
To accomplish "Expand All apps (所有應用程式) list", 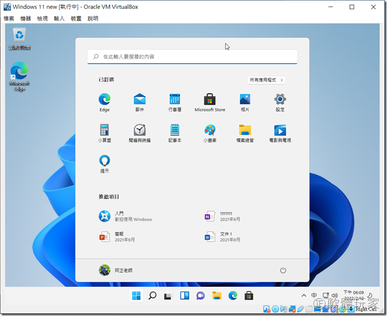I will tap(267, 80).
